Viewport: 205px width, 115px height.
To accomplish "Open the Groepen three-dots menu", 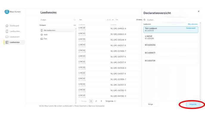I will 75,25.
